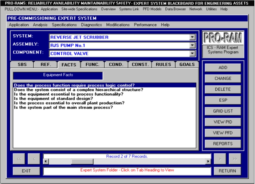
Task: Open the Modifications menu
Action: (118, 25)
